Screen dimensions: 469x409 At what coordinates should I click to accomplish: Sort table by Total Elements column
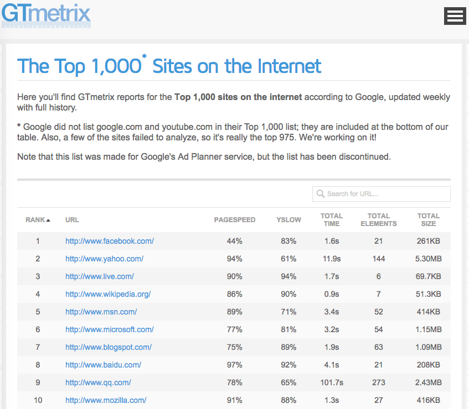378,220
